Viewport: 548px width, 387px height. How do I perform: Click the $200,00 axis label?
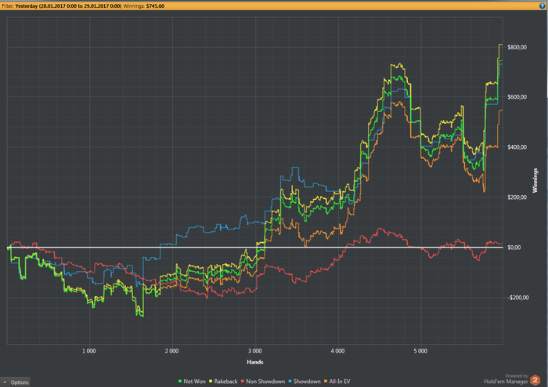pyautogui.click(x=517, y=197)
